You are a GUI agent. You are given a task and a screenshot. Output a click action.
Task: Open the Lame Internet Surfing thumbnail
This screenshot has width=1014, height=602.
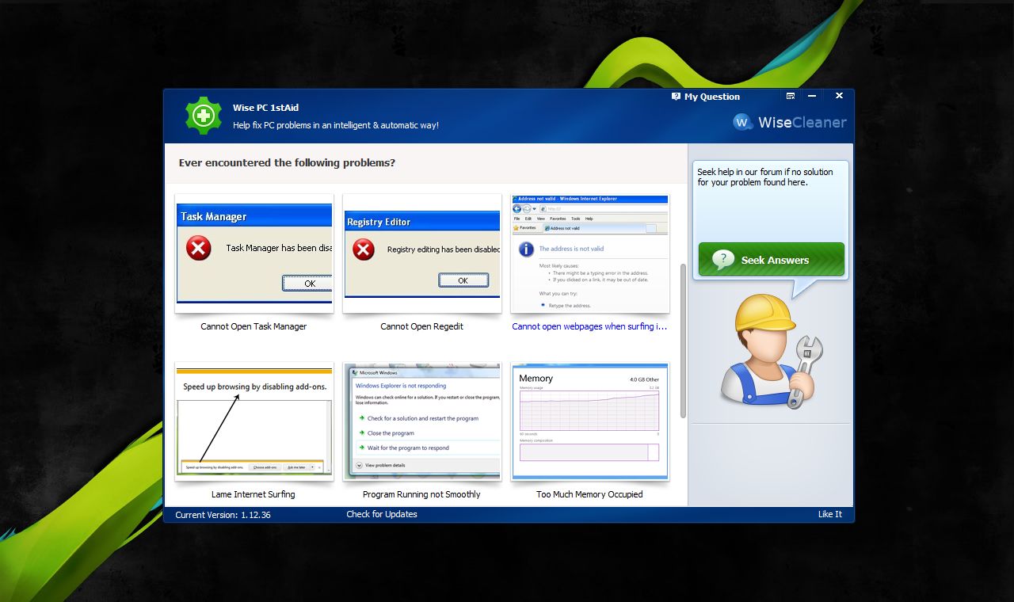[253, 421]
